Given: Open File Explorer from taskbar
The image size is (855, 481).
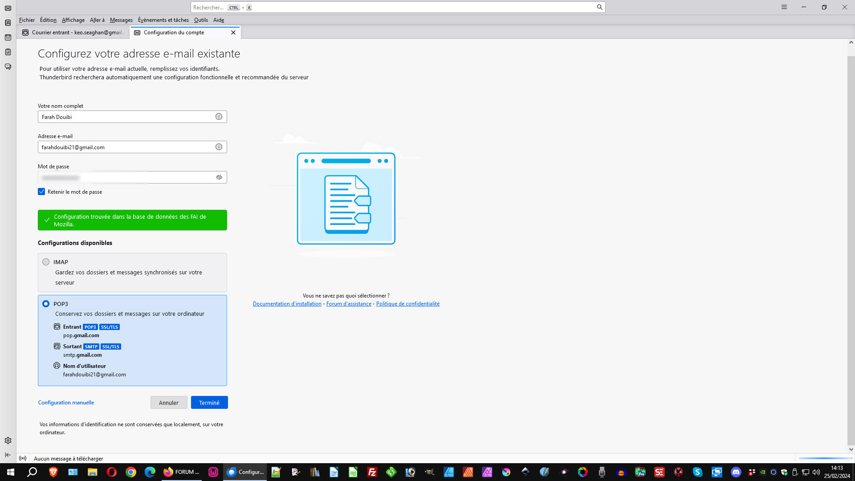Looking at the screenshot, I should pyautogui.click(x=92, y=472).
